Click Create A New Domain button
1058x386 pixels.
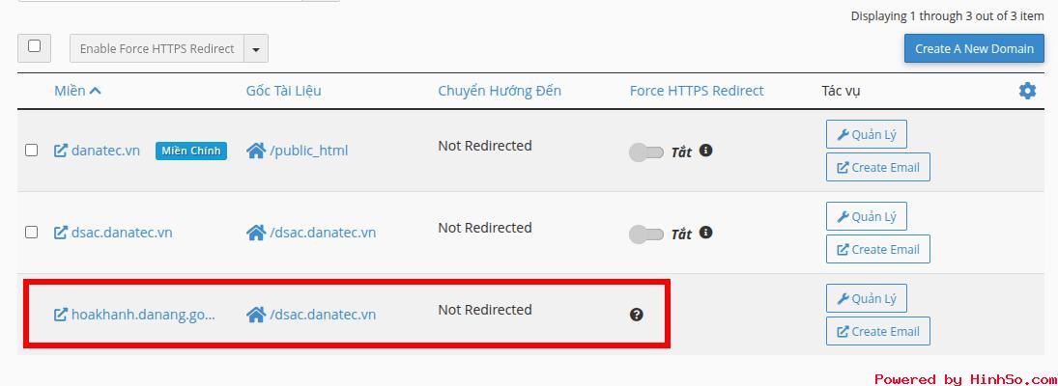(974, 48)
